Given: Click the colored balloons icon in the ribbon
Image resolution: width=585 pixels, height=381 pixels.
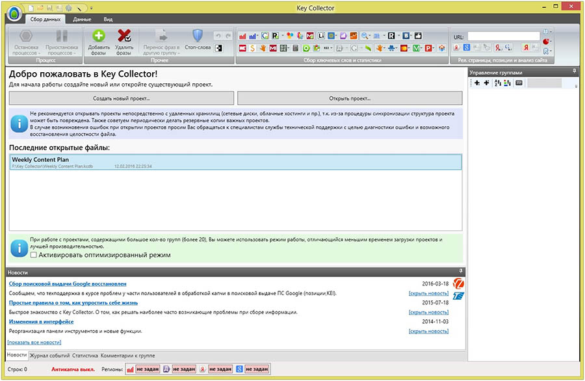Looking at the screenshot, I should click(290, 36).
